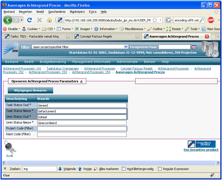Viewport: 222px width, 180px height.
Task: Enable the Regular Expression checkbox
Action: pos(160,169)
